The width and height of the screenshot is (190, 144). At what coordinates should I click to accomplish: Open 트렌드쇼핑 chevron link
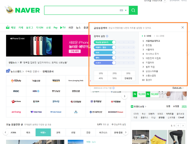(x=146, y=107)
